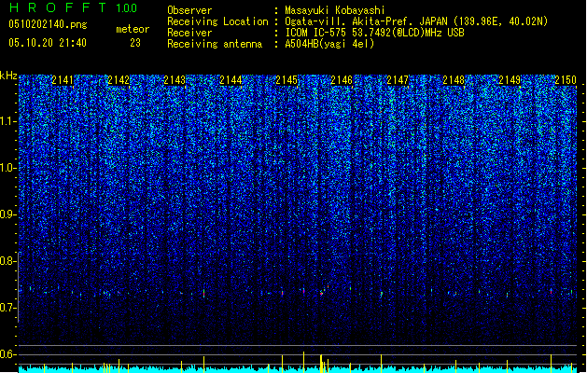The image size is (587, 373).
Task: Click the 0.9 kHz frequency label
Action: pos(7,214)
